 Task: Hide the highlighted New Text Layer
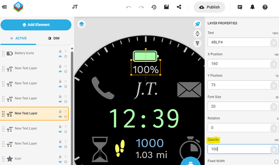pyautogui.click(x=60, y=116)
